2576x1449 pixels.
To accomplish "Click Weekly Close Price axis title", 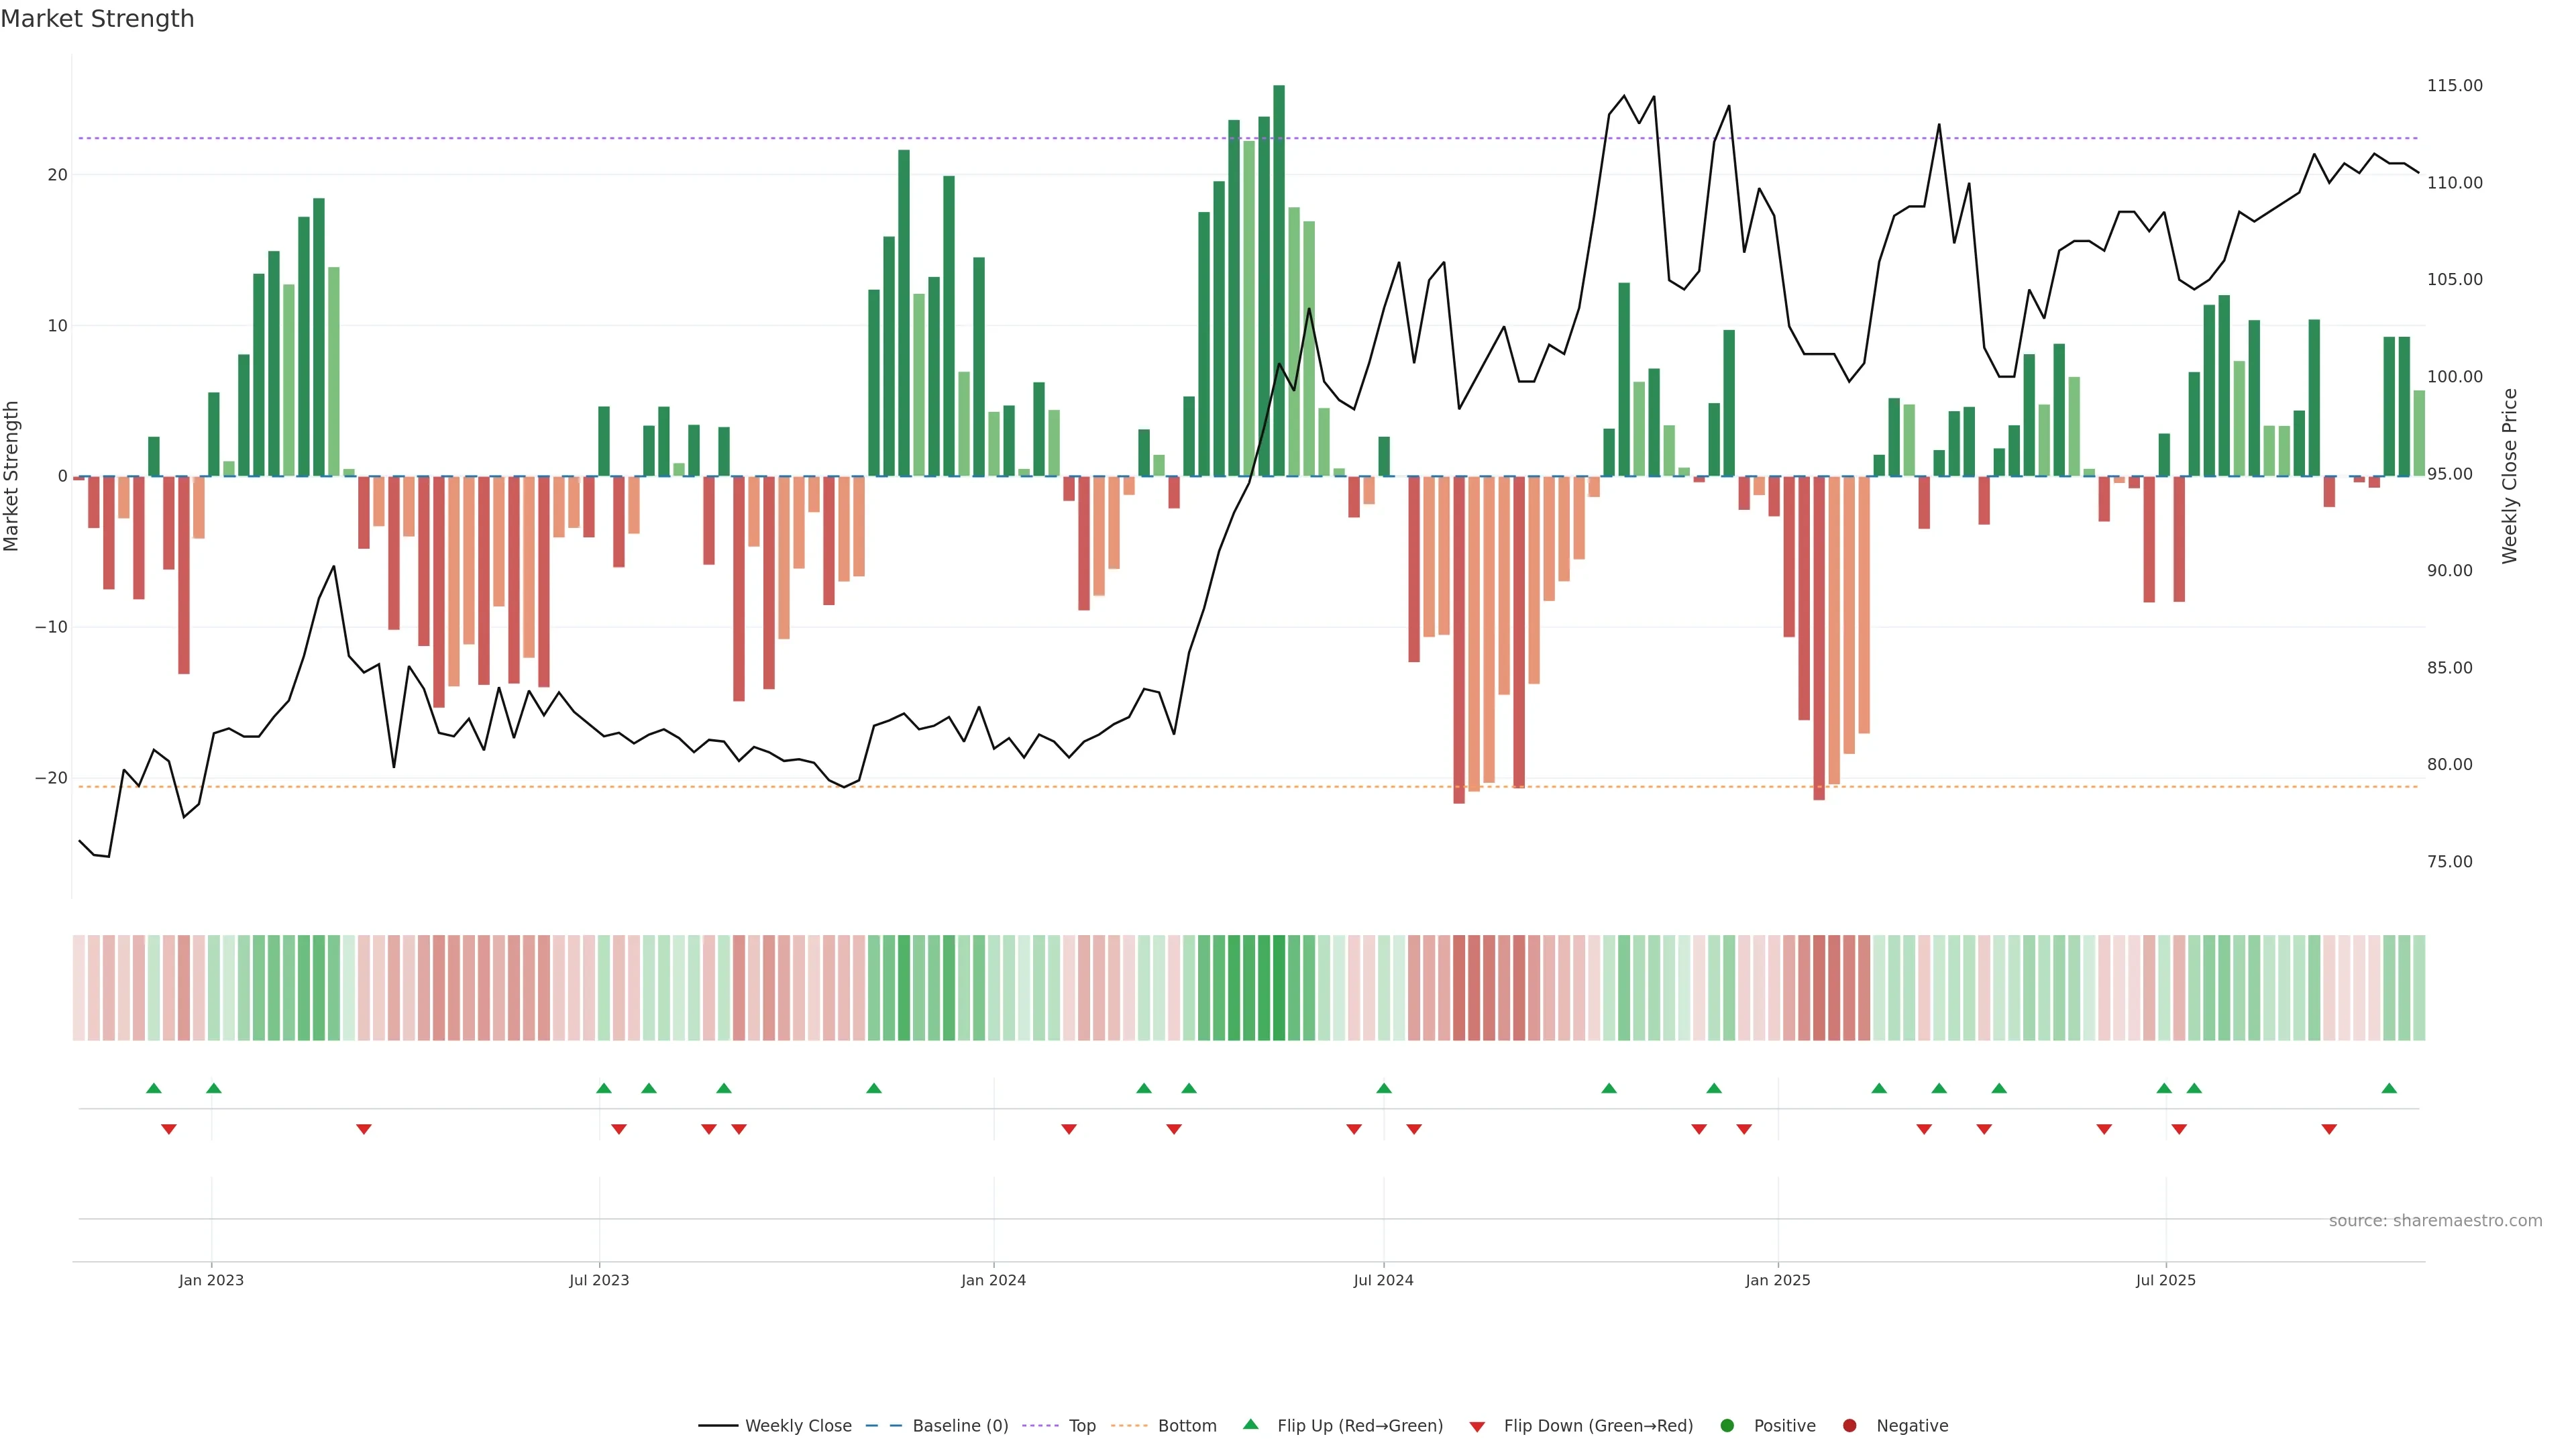I will [x=2510, y=476].
